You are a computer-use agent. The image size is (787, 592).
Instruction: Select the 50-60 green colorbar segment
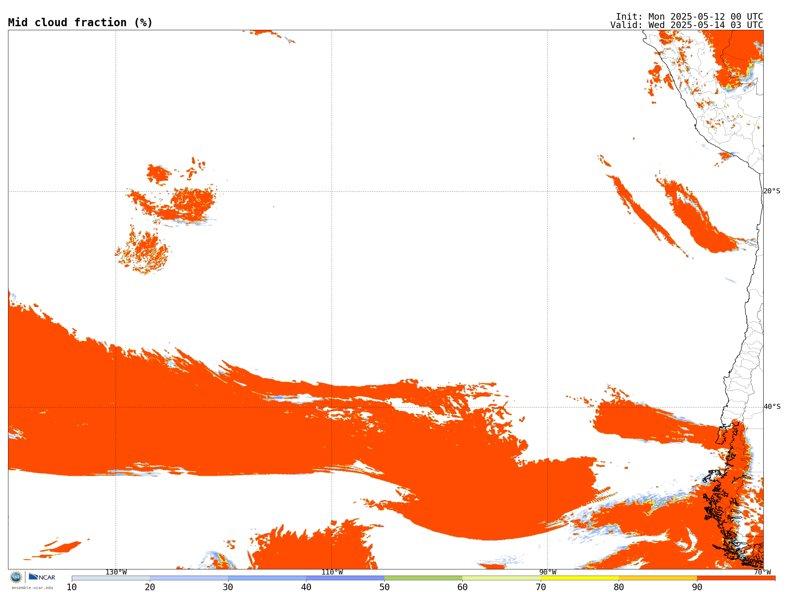point(423,578)
